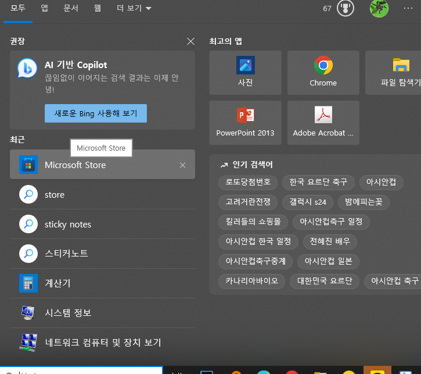The height and width of the screenshot is (374, 421).
Task: Open the 파일 탐색기 tile
Action: point(393,73)
